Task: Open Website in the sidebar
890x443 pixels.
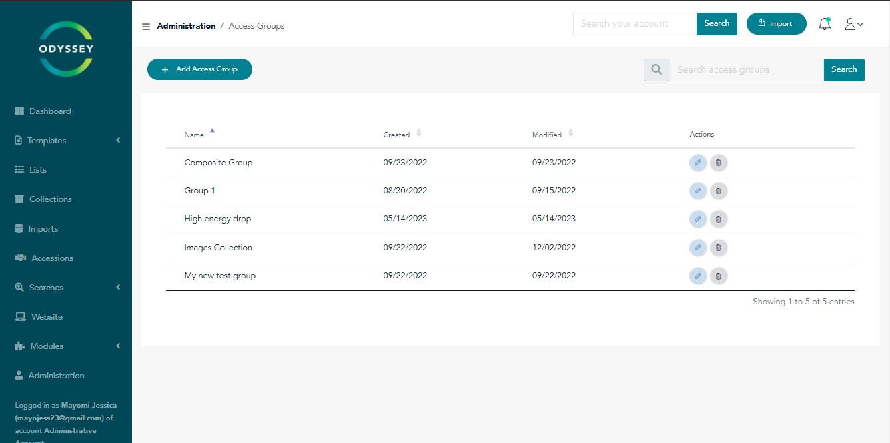Action: [39, 317]
